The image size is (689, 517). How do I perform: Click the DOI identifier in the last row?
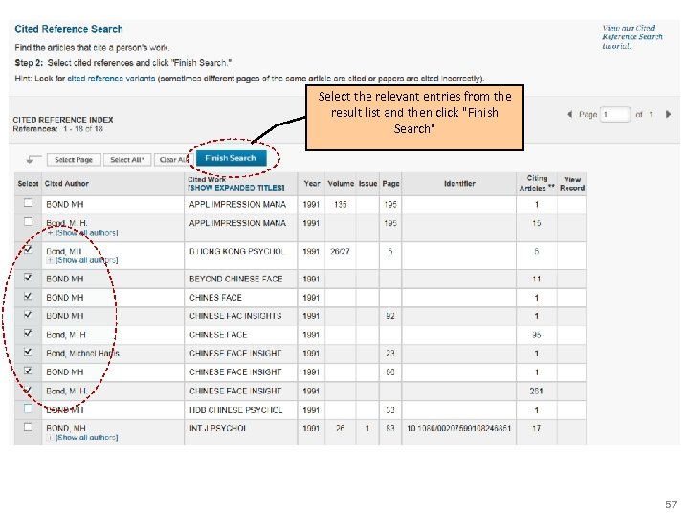point(458,428)
